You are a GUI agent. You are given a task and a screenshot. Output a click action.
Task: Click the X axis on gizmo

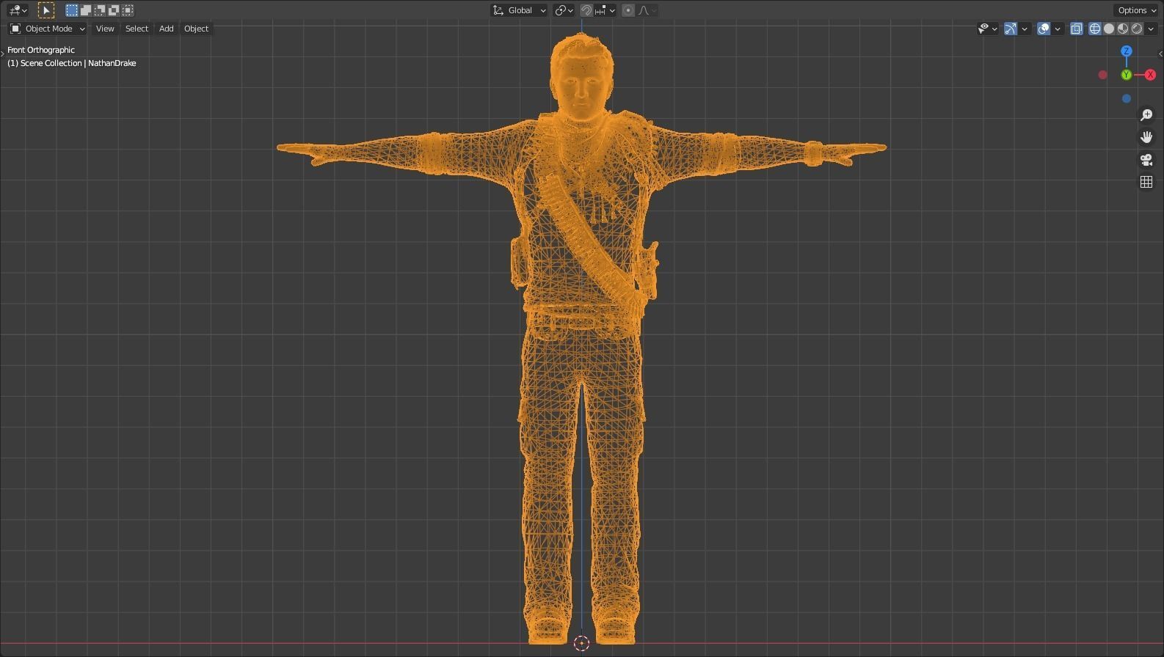[1150, 75]
